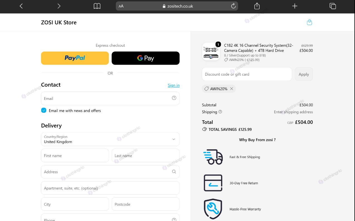The height and width of the screenshot is (221, 355).
Task: Focus the City input field
Action: (75, 204)
